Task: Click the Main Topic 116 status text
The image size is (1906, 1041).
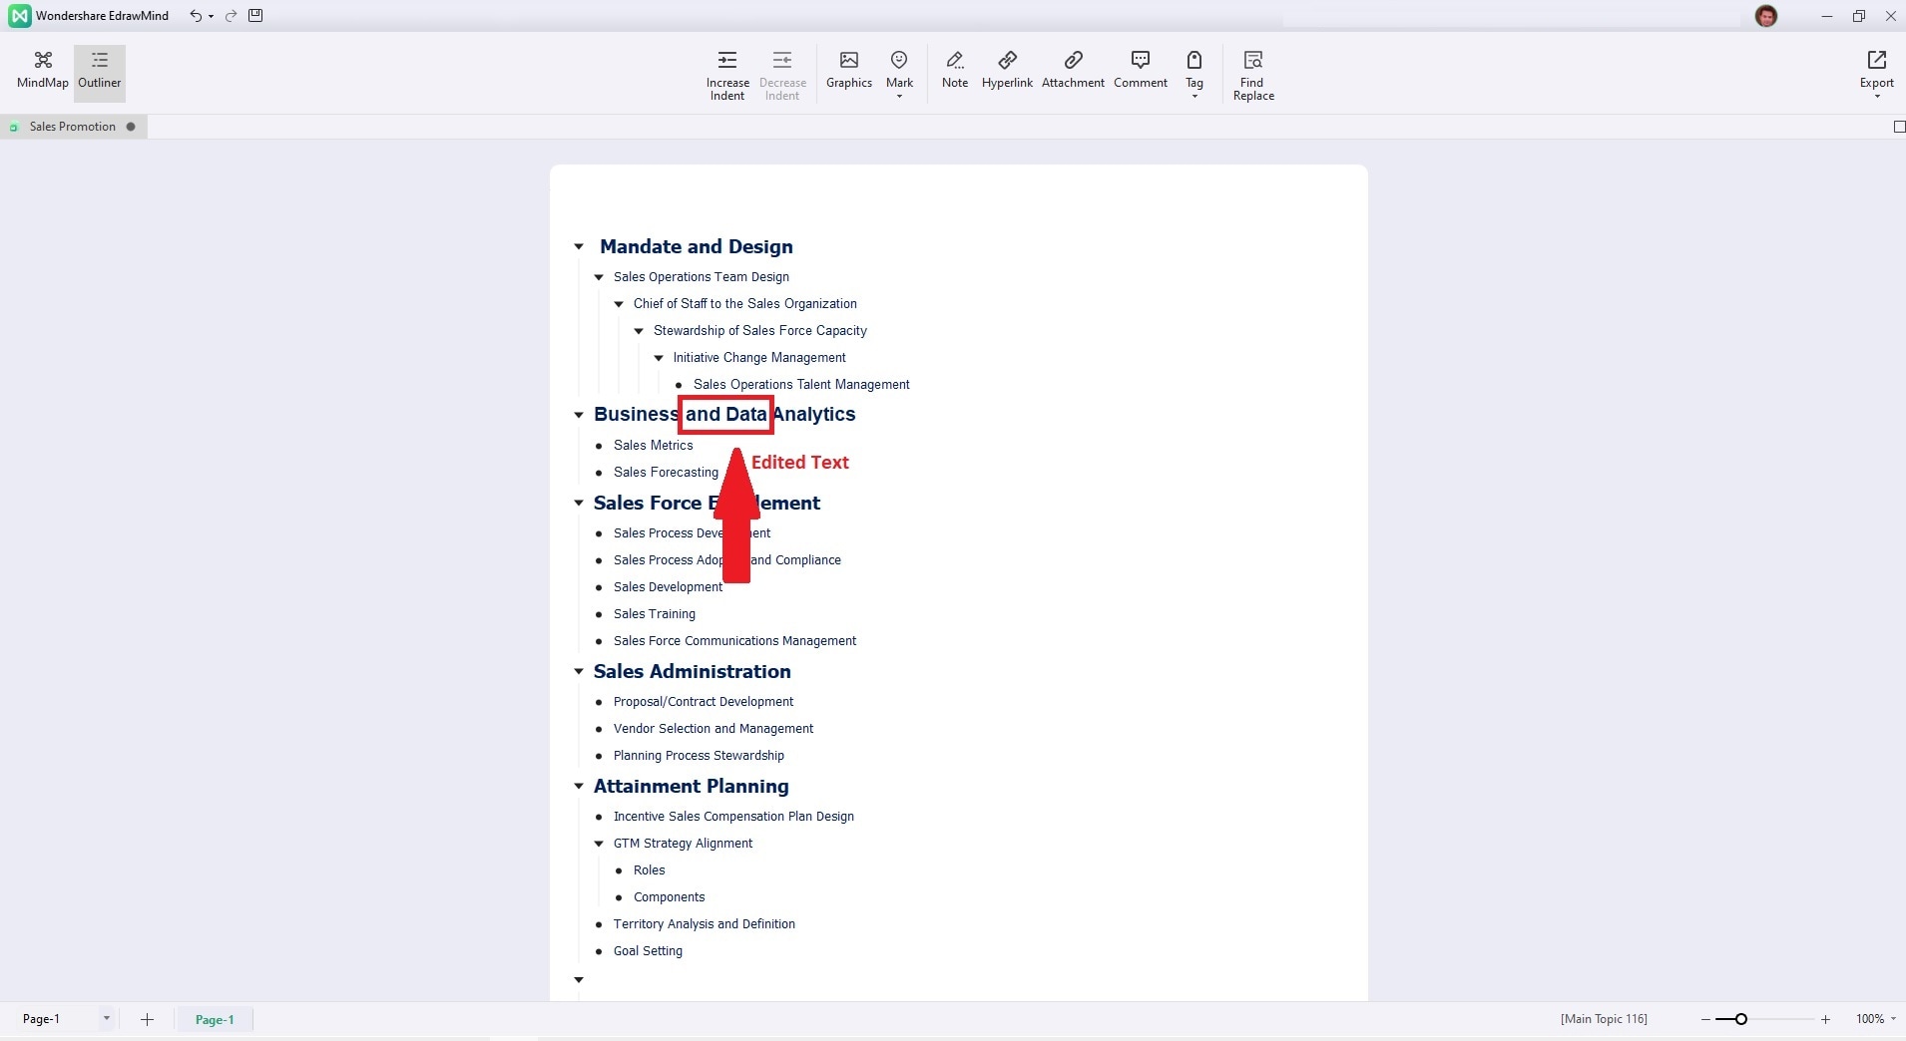Action: point(1604,1019)
